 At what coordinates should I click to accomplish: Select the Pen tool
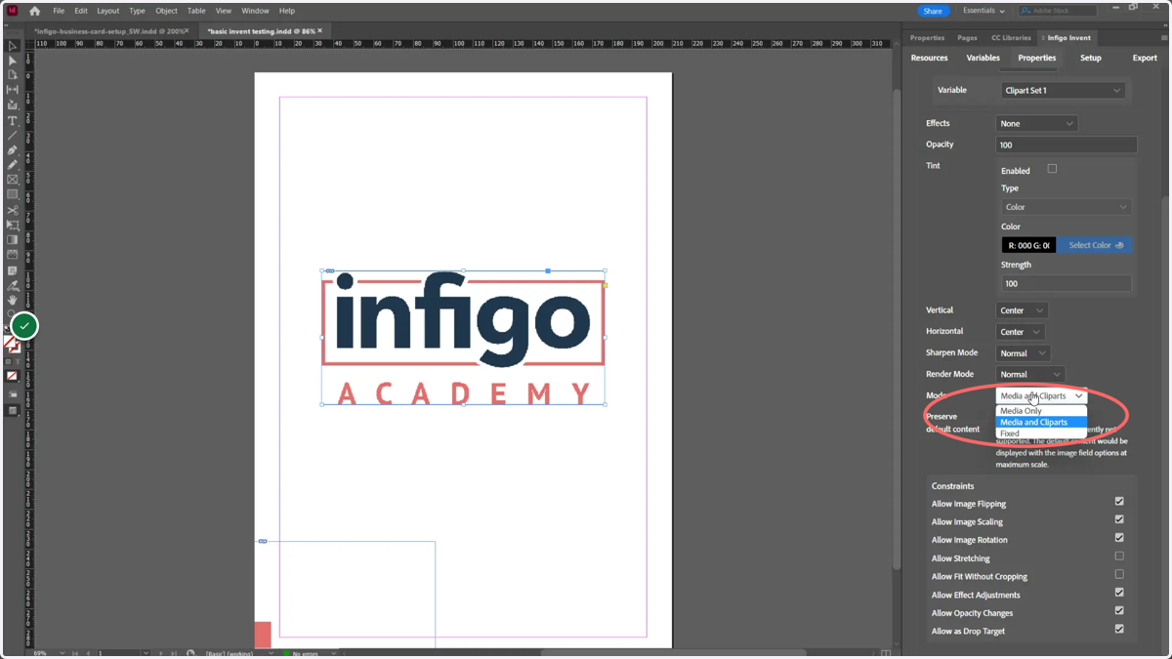[13, 150]
